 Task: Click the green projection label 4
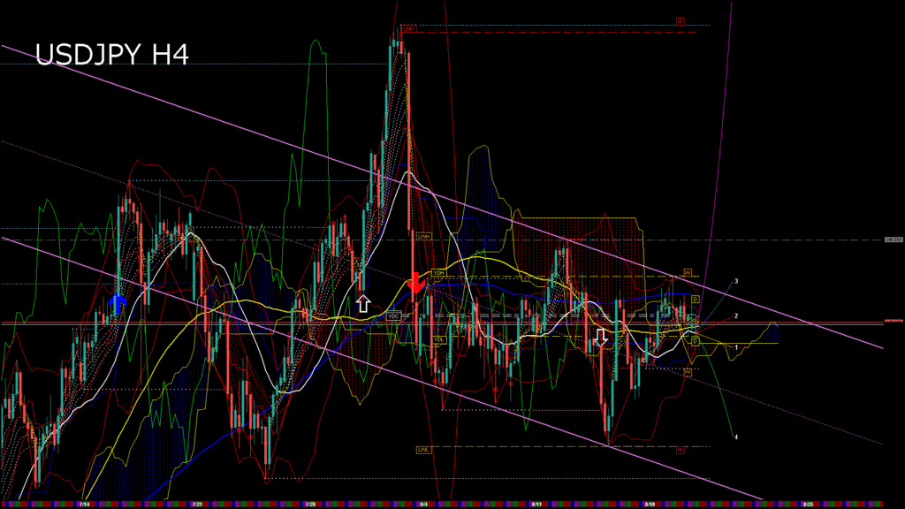(x=736, y=437)
